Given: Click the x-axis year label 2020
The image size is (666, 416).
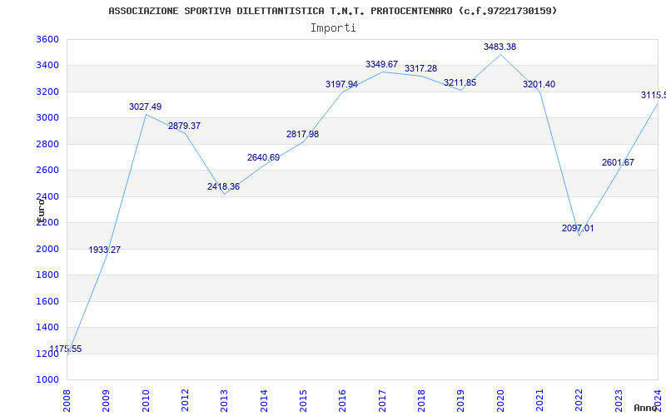Looking at the screenshot, I should click(x=500, y=401).
